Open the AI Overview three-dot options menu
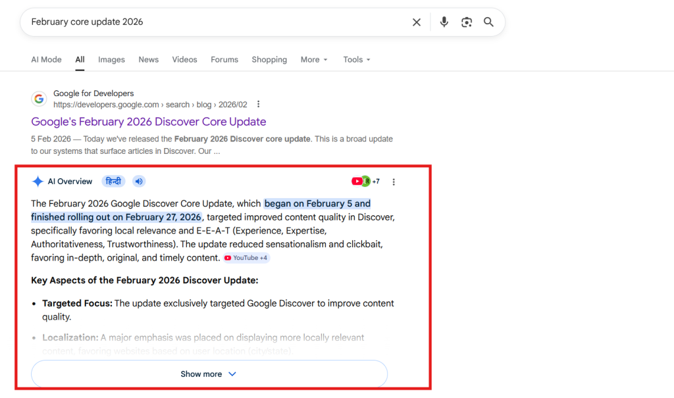This screenshot has width=674, height=398. point(394,182)
